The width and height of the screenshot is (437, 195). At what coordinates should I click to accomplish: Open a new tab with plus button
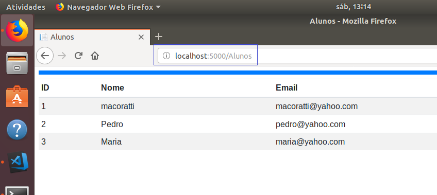pos(158,37)
